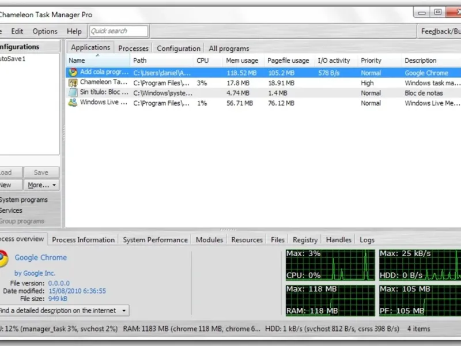Open the More… dropdown button

pyautogui.click(x=41, y=185)
